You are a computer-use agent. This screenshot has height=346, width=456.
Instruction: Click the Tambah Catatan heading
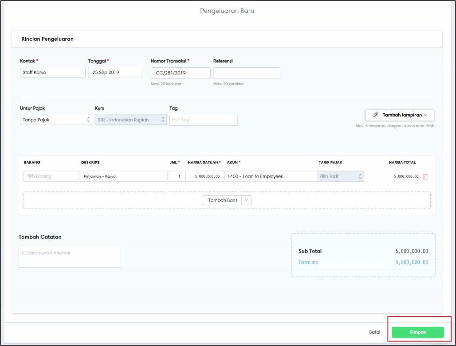[40, 237]
